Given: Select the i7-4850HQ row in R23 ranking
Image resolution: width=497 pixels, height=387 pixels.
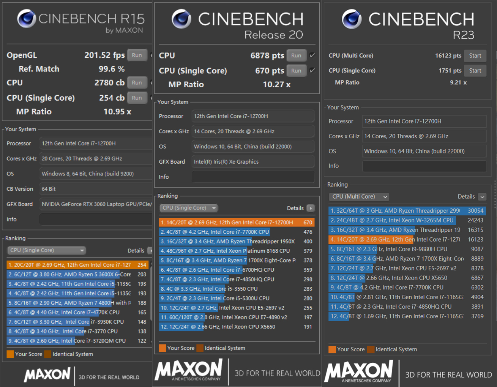Looking at the screenshot, I should (407, 306).
